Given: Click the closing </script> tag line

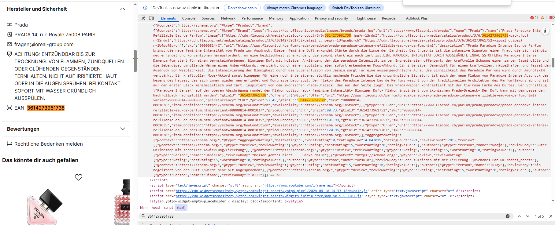Looking at the screenshot, I should [158, 180].
